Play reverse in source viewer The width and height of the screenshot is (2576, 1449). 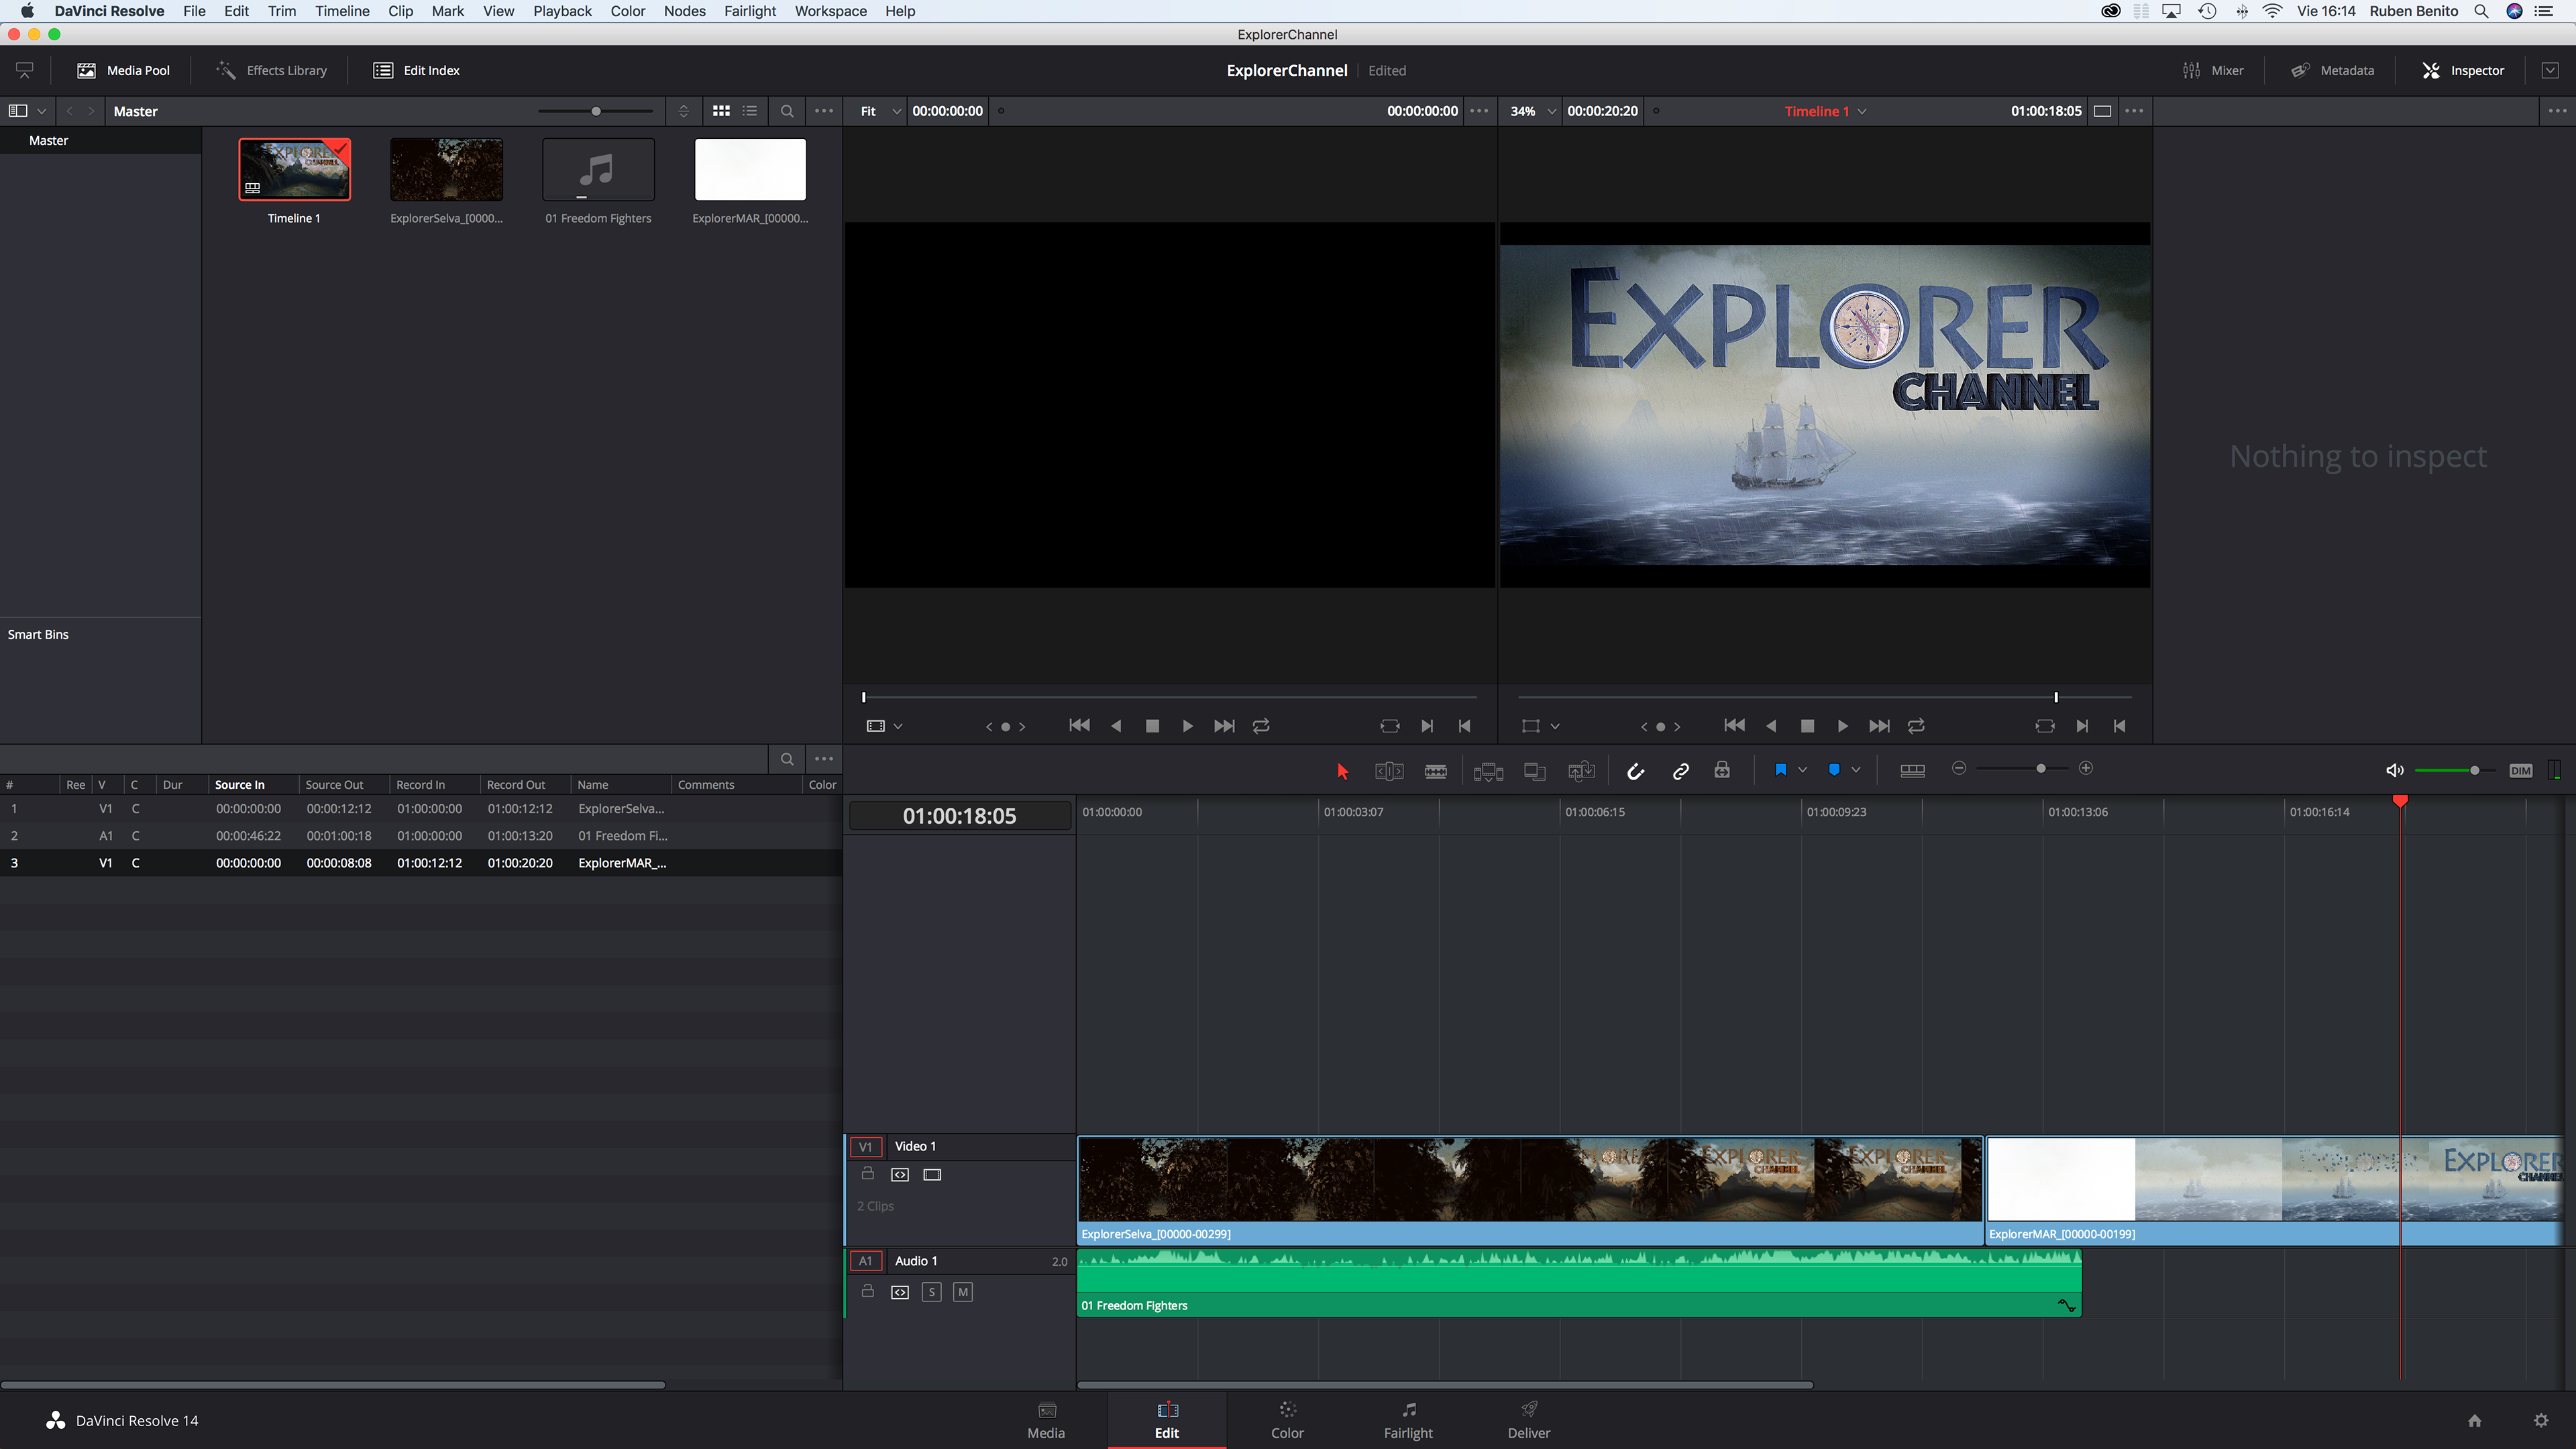click(x=1116, y=726)
